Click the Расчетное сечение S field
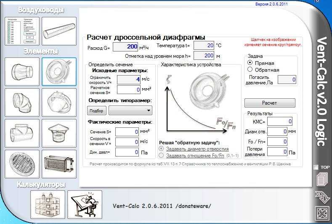This screenshot has width=332, height=224. pos(129,89)
